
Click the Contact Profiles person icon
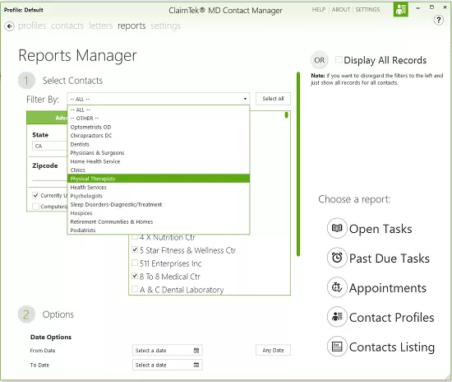point(337,317)
